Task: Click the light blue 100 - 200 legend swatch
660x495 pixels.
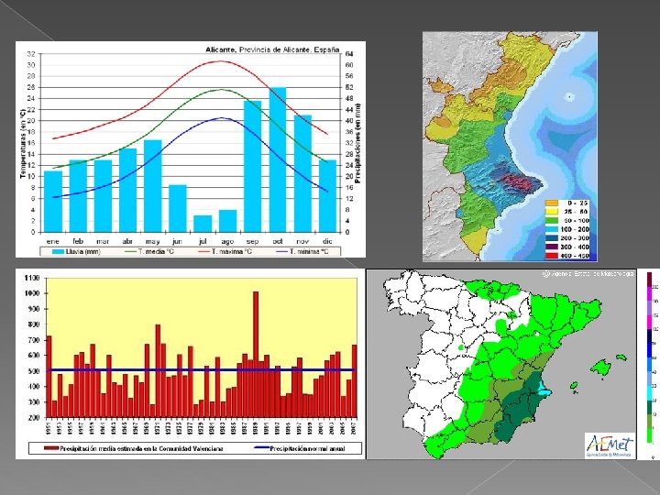Action: [x=552, y=229]
